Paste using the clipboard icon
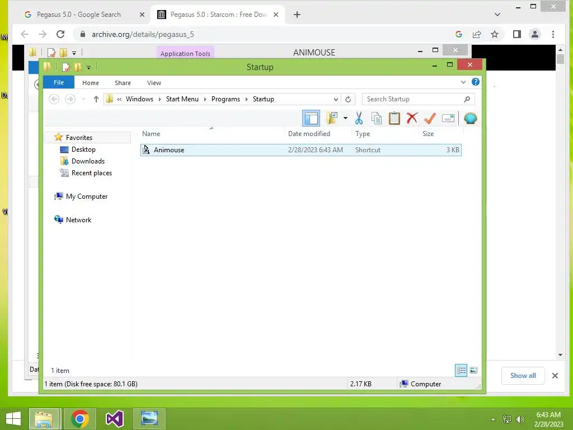 coord(394,118)
